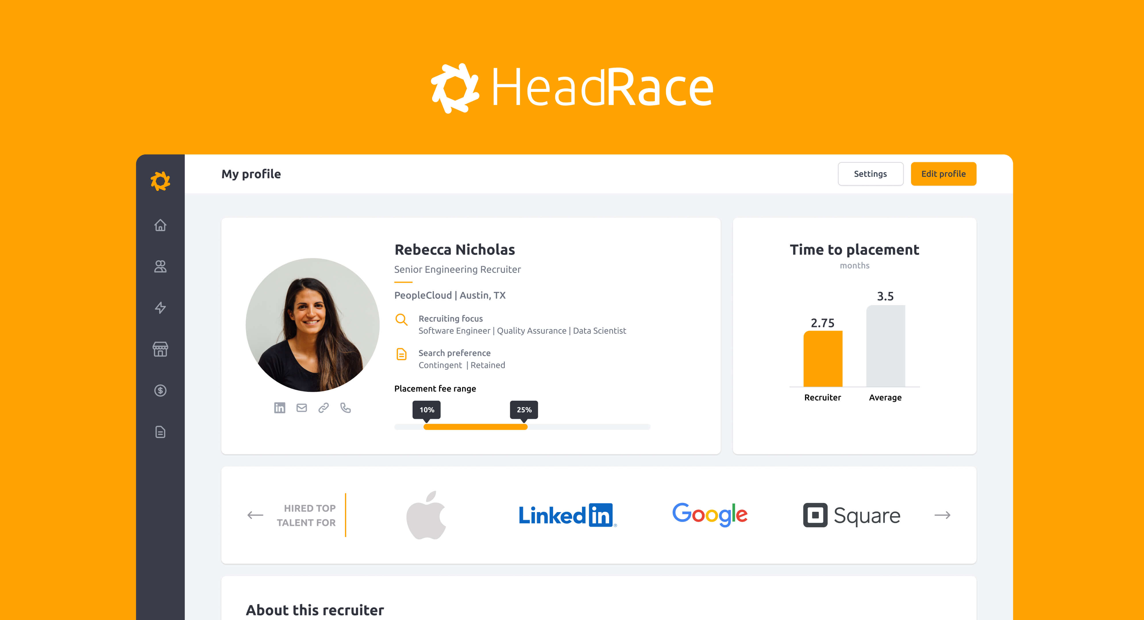Click Rebecca Nicholas profile photo

tap(313, 325)
